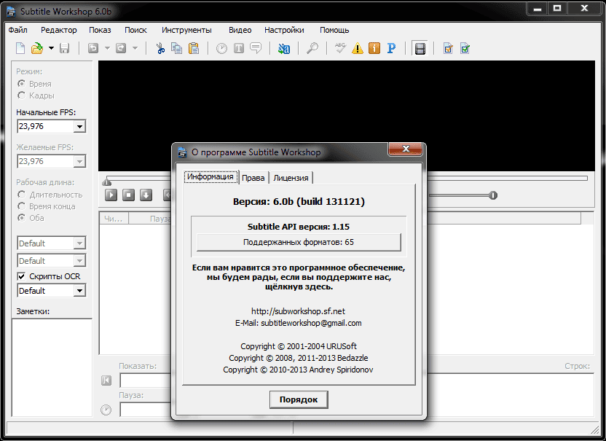
Task: Close the О программе dialog
Action: [x=406, y=149]
